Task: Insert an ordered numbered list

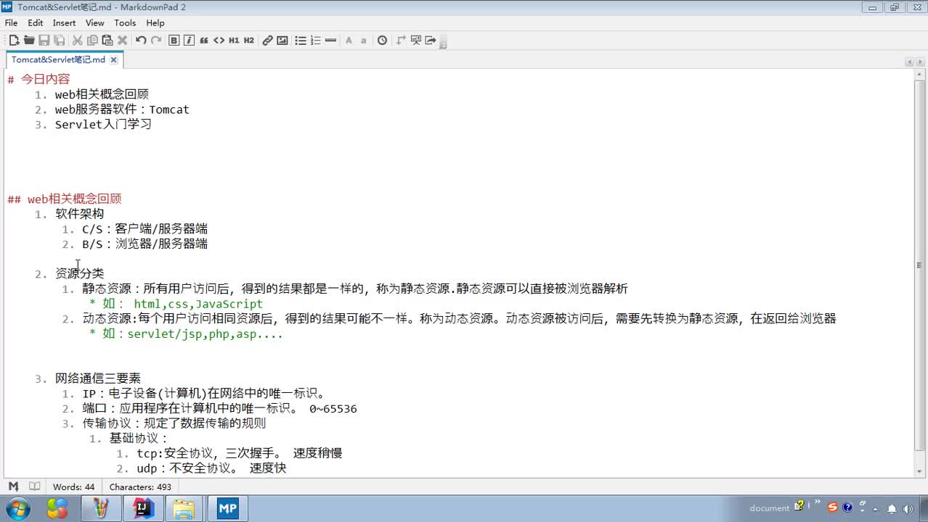Action: 316,41
